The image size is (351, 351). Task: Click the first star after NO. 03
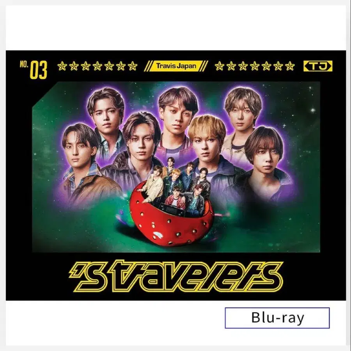tap(62, 66)
